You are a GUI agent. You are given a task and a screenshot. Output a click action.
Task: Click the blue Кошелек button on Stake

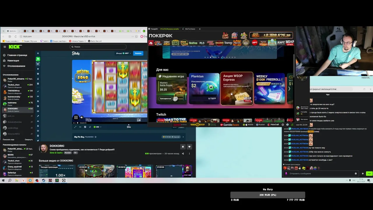pos(138,53)
